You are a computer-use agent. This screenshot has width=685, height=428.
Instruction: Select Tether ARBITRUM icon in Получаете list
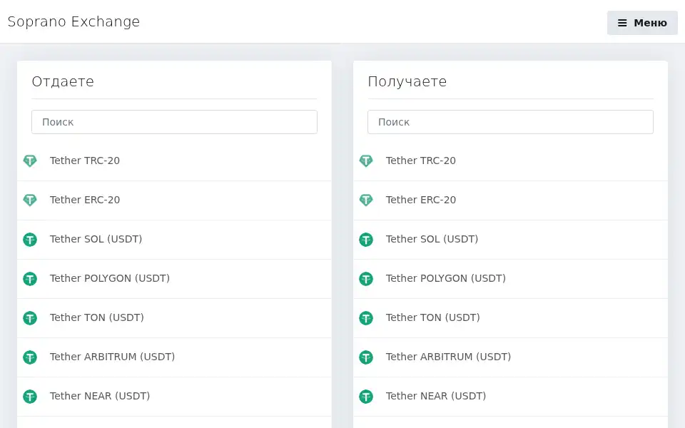click(366, 357)
